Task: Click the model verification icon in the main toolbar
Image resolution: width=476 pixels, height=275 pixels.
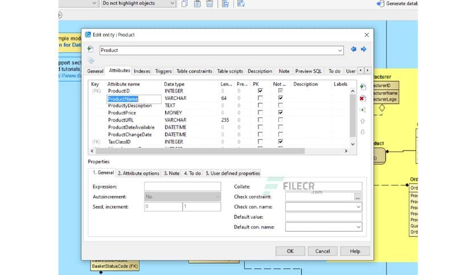Action: [241, 3]
